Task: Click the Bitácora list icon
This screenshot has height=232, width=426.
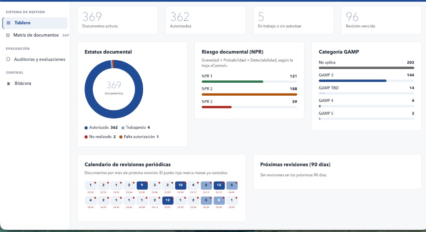Action: (x=8, y=84)
